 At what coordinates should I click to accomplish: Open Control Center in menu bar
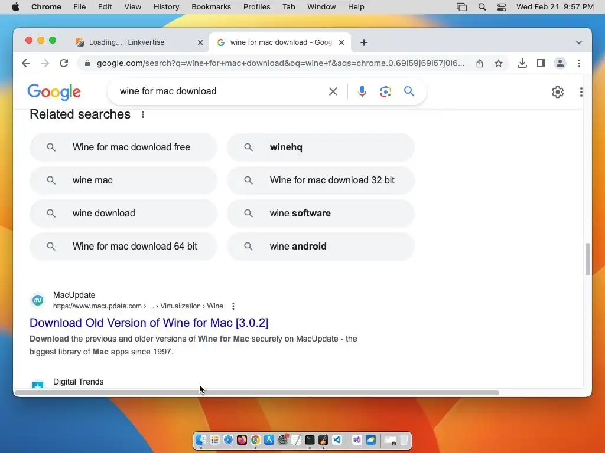coord(501,7)
